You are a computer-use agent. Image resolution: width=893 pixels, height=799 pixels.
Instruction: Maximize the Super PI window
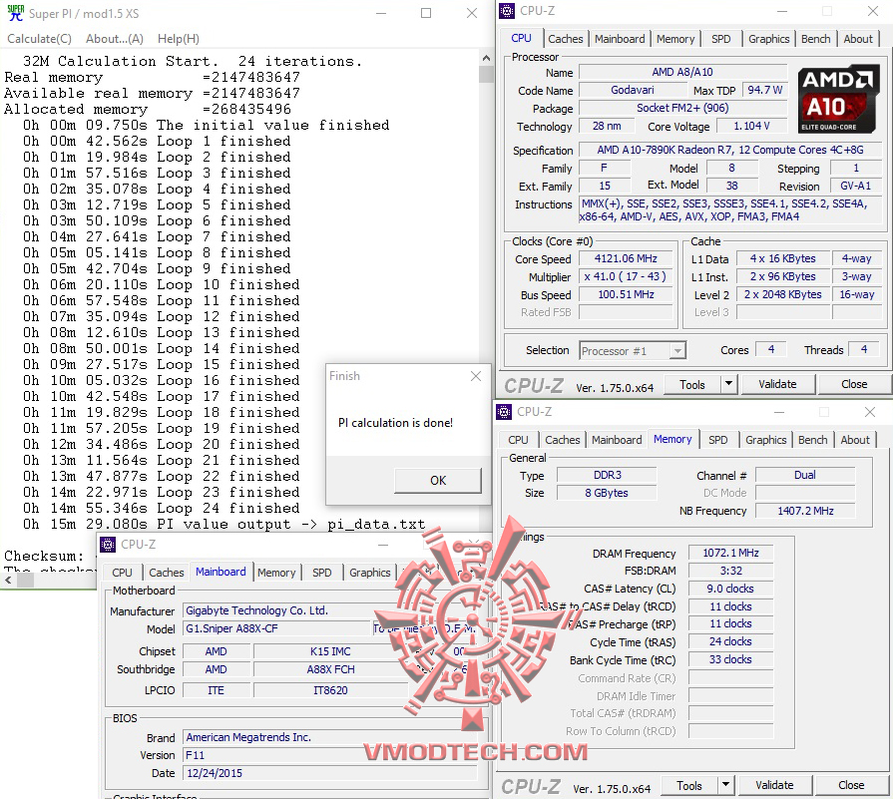point(426,13)
